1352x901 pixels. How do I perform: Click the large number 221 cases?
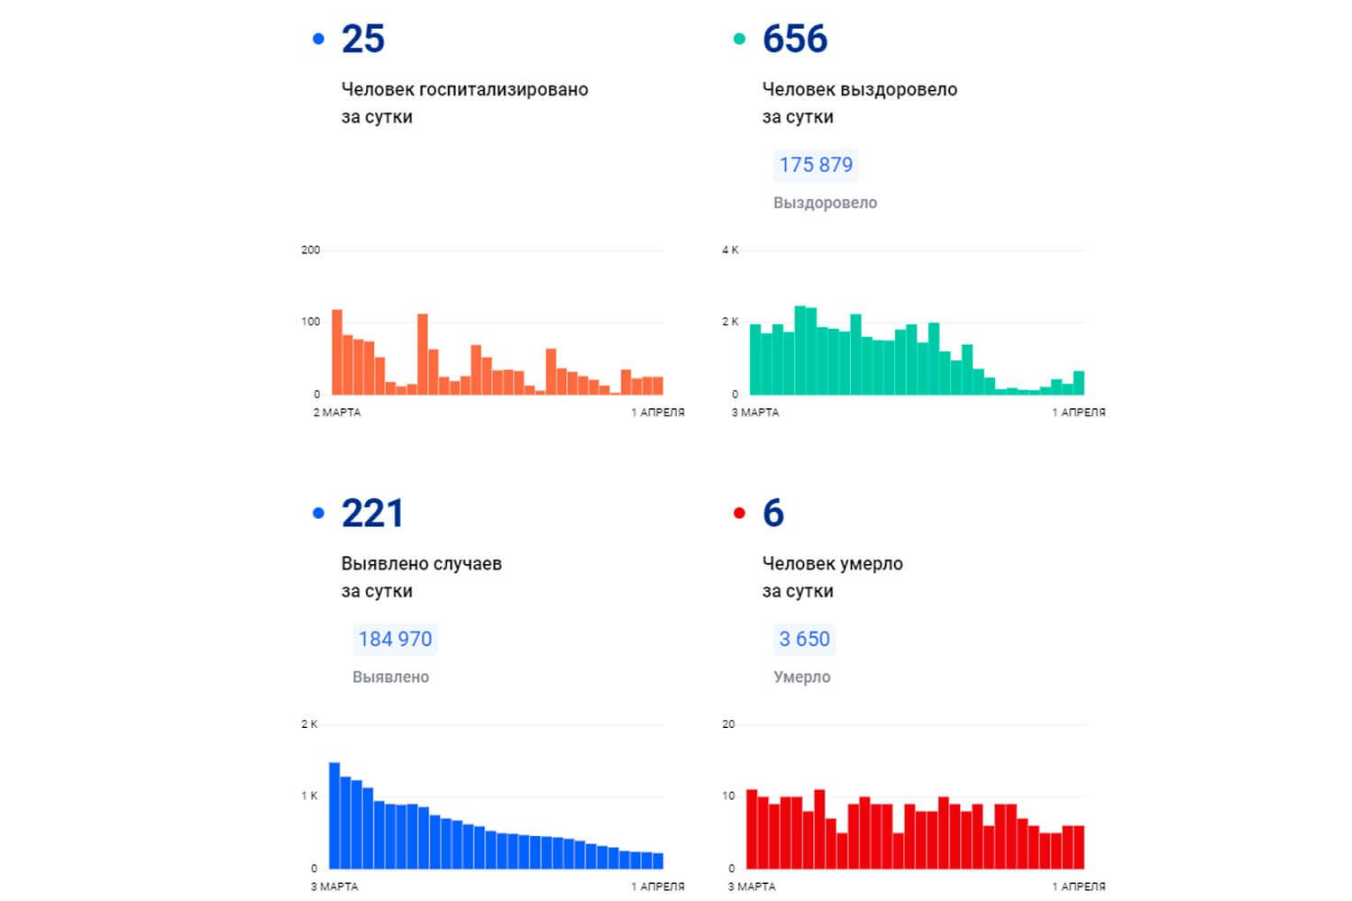(x=372, y=514)
